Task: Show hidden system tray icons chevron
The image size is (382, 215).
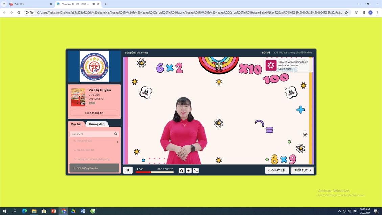Action: [x=339, y=211]
